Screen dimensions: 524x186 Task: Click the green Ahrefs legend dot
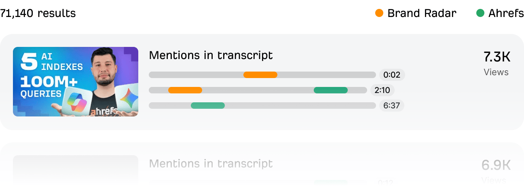point(480,13)
